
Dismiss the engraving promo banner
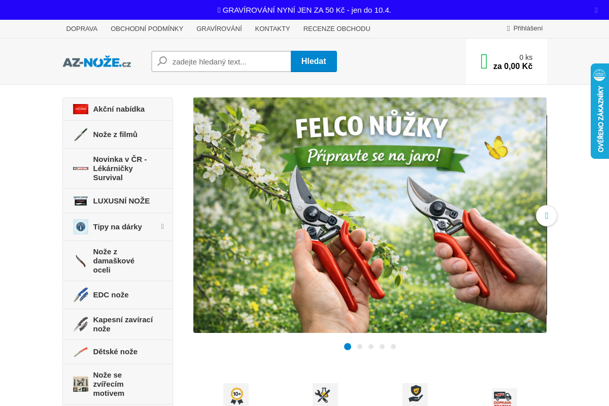click(596, 10)
